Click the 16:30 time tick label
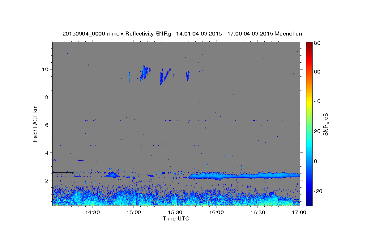The height and width of the screenshot is (247, 371). coord(258,212)
